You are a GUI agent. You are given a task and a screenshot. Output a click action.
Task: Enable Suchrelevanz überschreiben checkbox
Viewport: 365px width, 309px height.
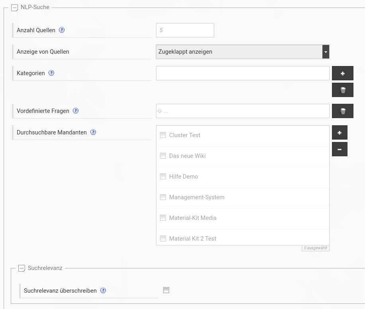pyautogui.click(x=166, y=290)
